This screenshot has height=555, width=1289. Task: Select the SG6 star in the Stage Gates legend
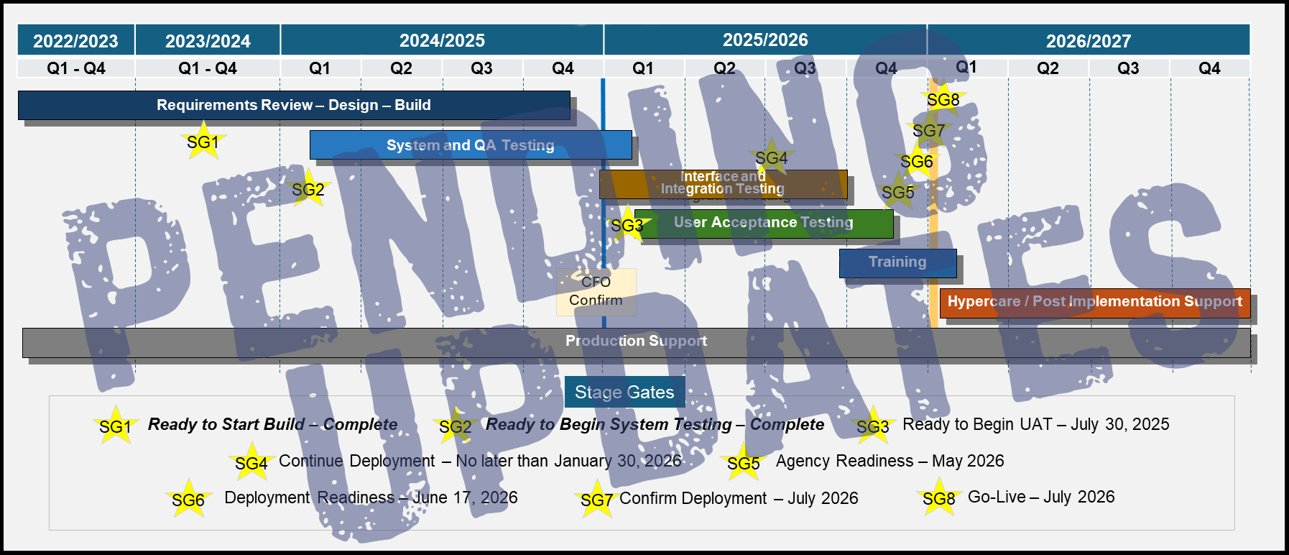[188, 499]
